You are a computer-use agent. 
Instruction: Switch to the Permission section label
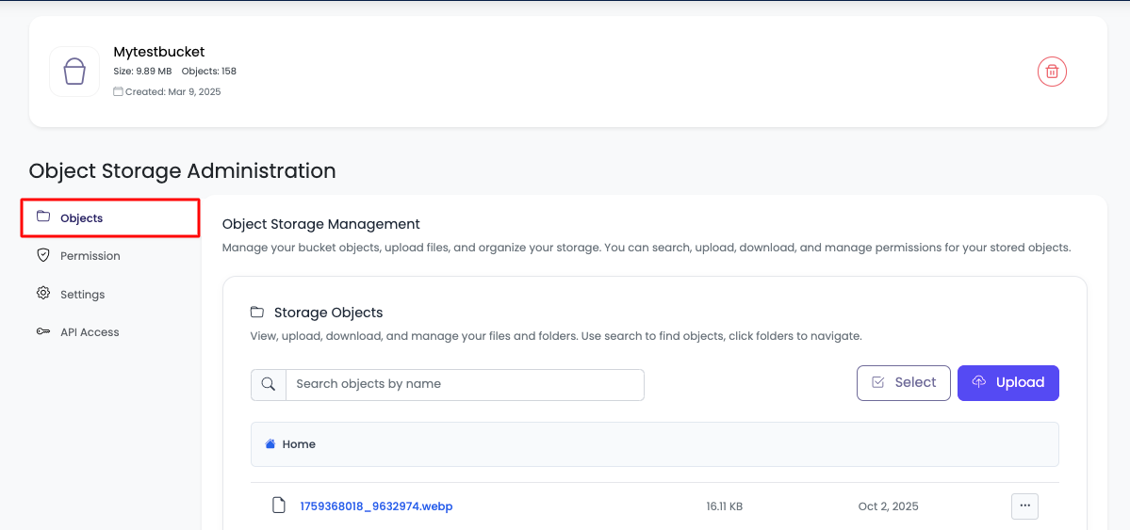[x=90, y=256]
